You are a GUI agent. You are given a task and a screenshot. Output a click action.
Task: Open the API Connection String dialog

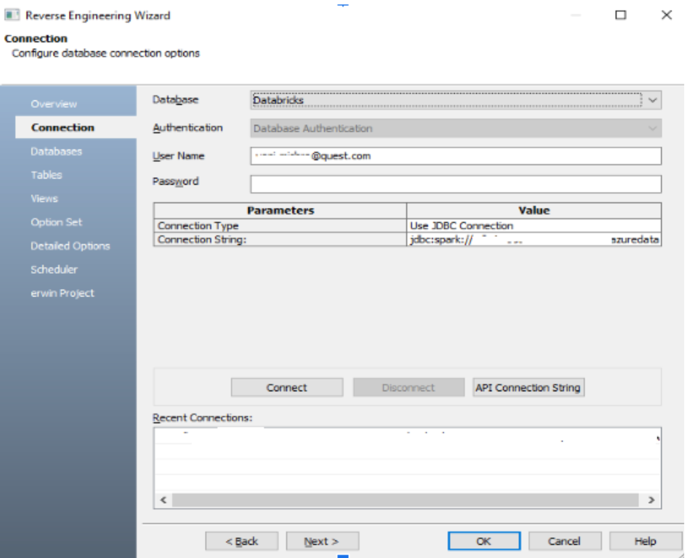point(528,388)
